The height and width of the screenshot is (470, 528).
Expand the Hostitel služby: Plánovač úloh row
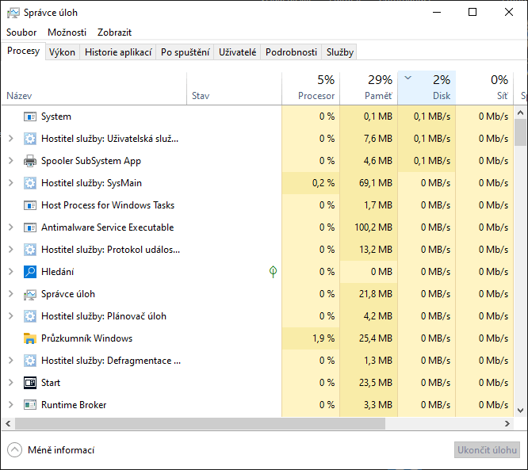(10, 316)
